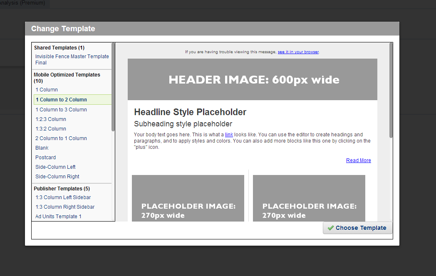Image resolution: width=436 pixels, height=276 pixels.
Task: Select the Side-Column Left template
Action: coord(55,167)
